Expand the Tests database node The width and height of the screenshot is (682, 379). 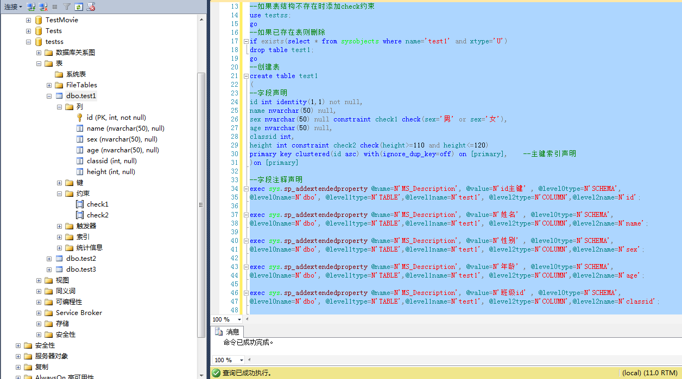click(29, 31)
